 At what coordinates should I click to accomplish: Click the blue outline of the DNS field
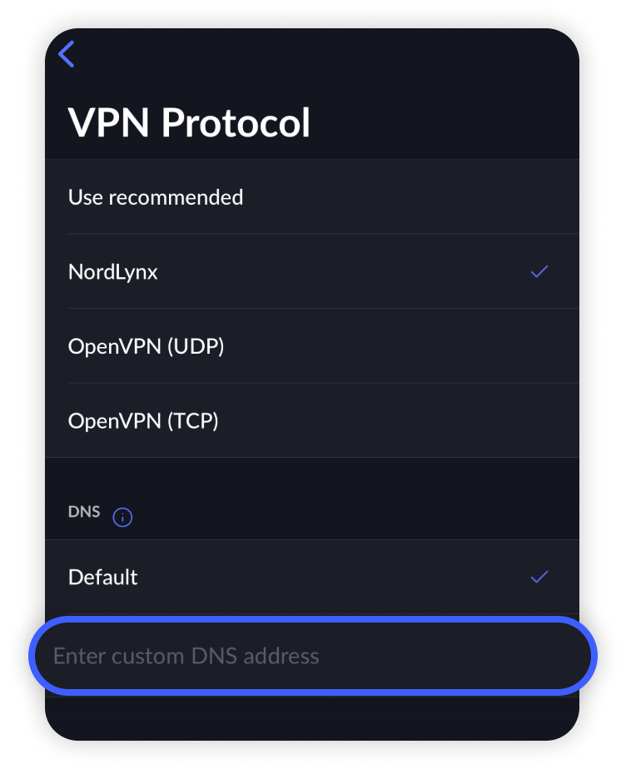click(x=312, y=620)
